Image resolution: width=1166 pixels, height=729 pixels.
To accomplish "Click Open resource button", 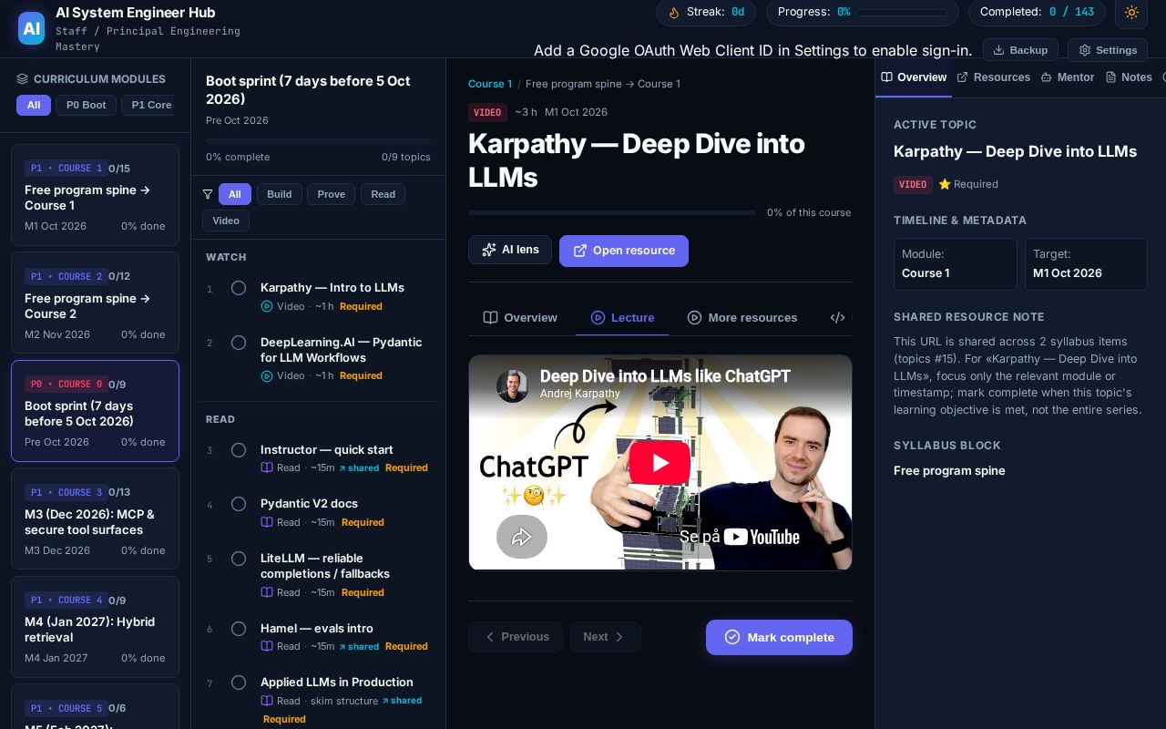I will click(624, 251).
